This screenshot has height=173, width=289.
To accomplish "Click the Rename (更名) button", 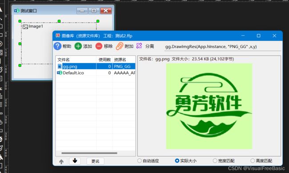I will tap(95, 161).
